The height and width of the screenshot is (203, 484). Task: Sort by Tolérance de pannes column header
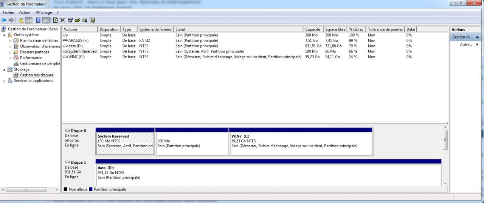pos(385,29)
